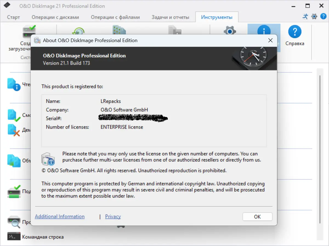Select the Инструменты tab
Image resolution: width=329 pixels, height=246 pixels.
(x=217, y=17)
